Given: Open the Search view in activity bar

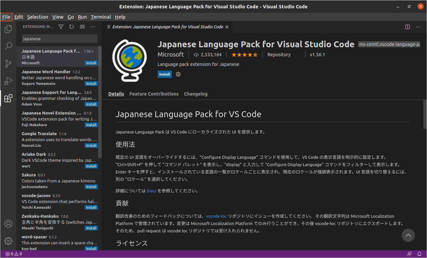Looking at the screenshot, I should (x=8, y=46).
